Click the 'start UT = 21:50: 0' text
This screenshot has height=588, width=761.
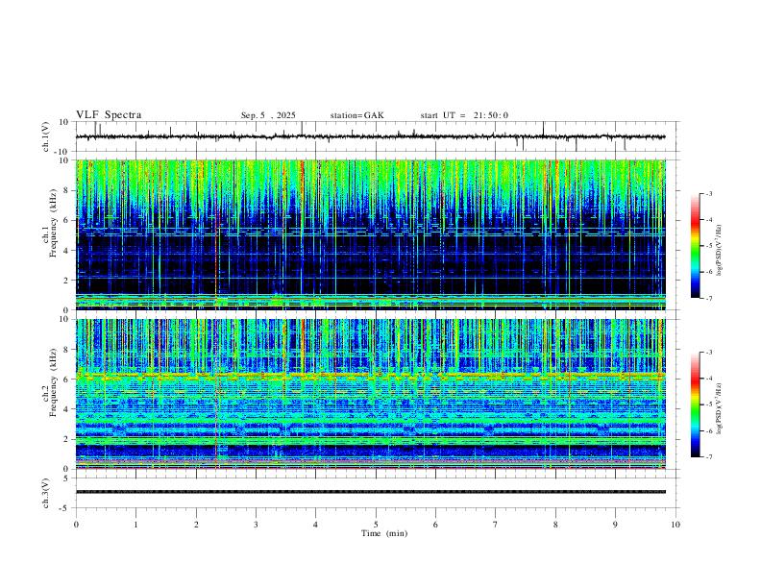tap(464, 115)
